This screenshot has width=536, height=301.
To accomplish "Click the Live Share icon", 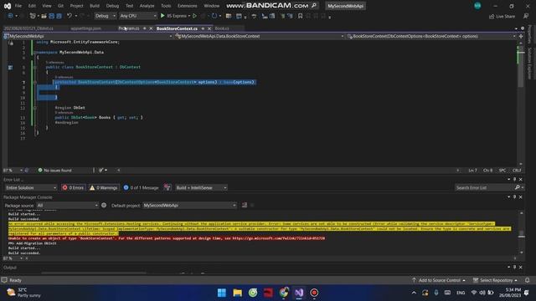I will (492, 16).
